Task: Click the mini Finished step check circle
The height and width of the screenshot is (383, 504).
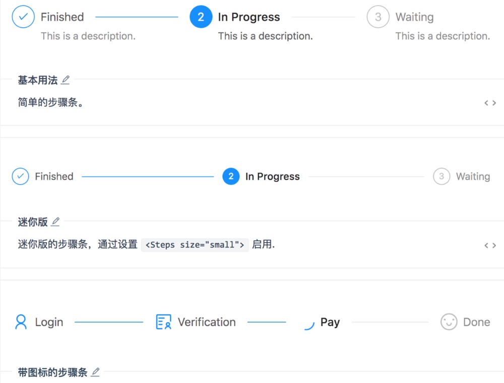Action: click(20, 176)
